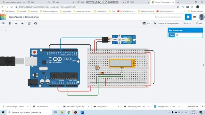Click Общий share button
The height and width of the screenshot is (115, 205).
pyautogui.click(x=199, y=23)
